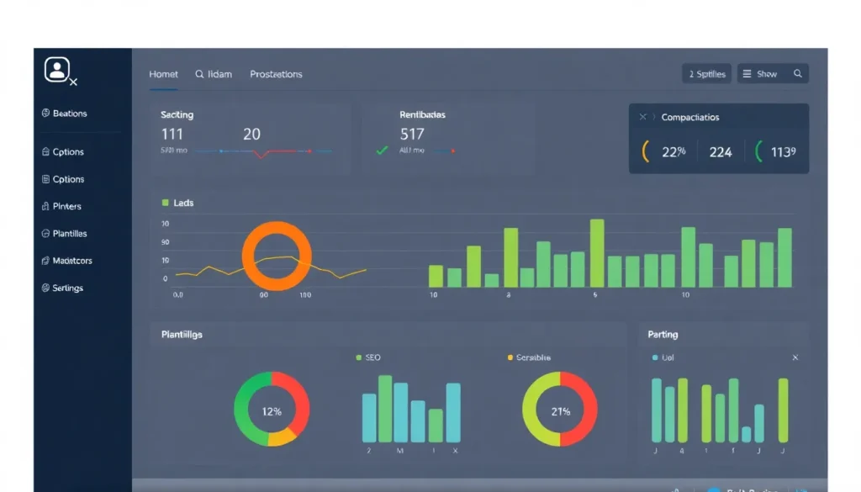Click the Plantilles sidebar icon
This screenshot has width=861, height=492.
click(45, 234)
